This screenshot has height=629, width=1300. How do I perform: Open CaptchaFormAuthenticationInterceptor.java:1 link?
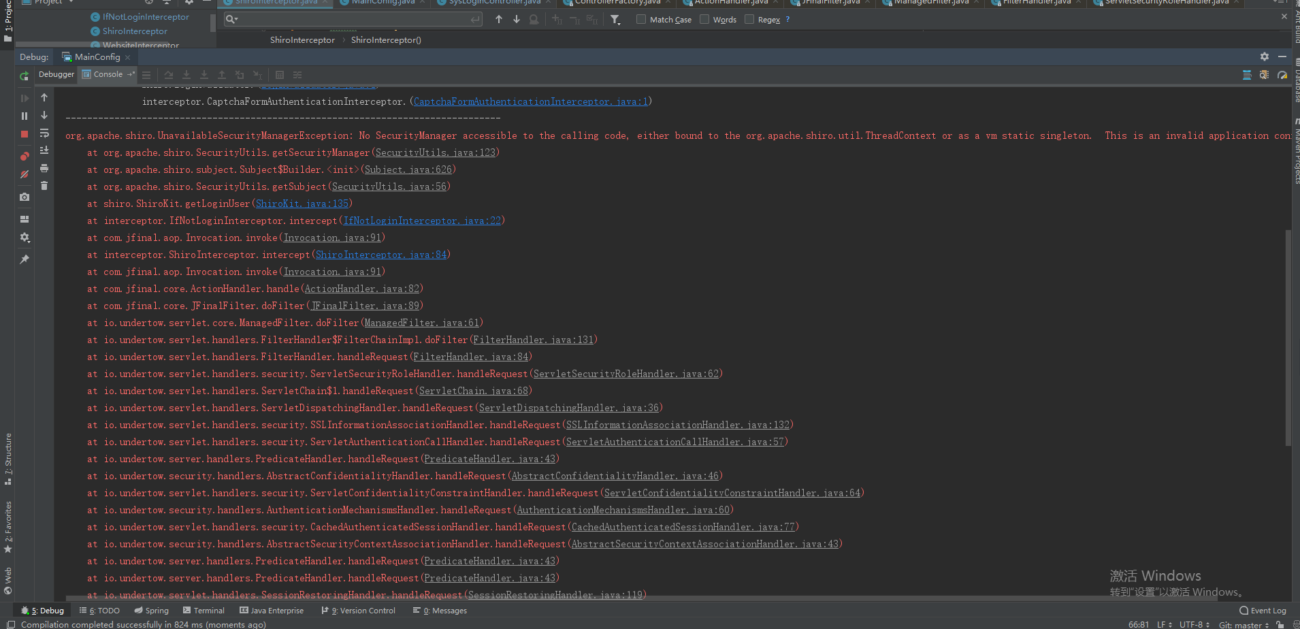pos(531,101)
